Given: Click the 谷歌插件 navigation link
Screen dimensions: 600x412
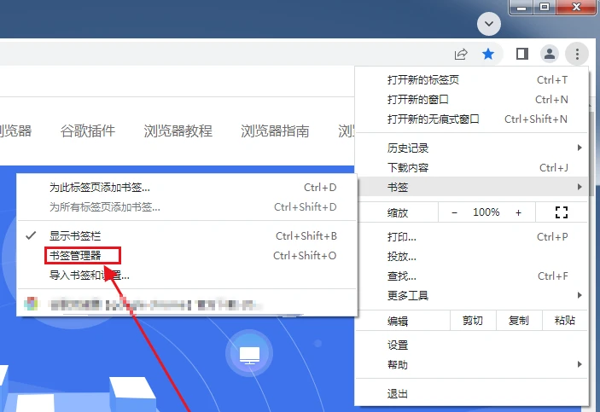Looking at the screenshot, I should click(x=88, y=131).
